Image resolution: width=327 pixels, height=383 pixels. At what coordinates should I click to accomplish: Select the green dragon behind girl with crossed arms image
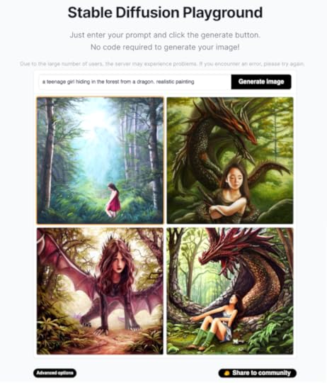230,160
